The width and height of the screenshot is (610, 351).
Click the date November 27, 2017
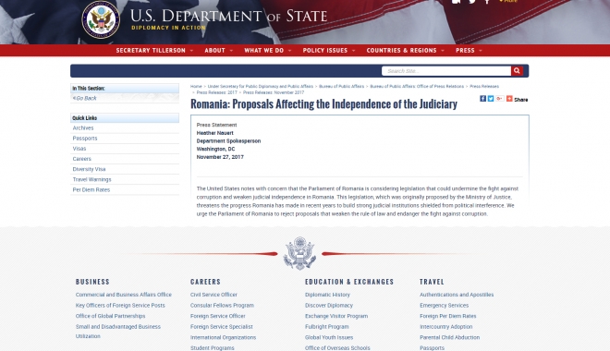click(x=220, y=157)
